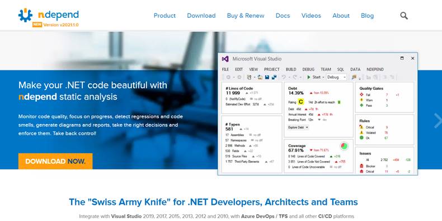Expand the Navigate Backward dropdown arrow
Screen dimensions: 442x221
click(234, 77)
